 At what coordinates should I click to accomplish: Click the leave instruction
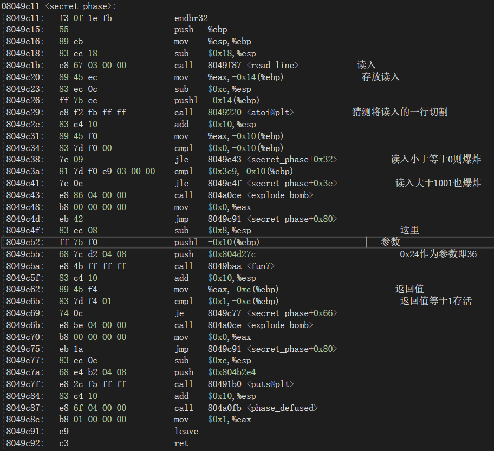coord(186,432)
